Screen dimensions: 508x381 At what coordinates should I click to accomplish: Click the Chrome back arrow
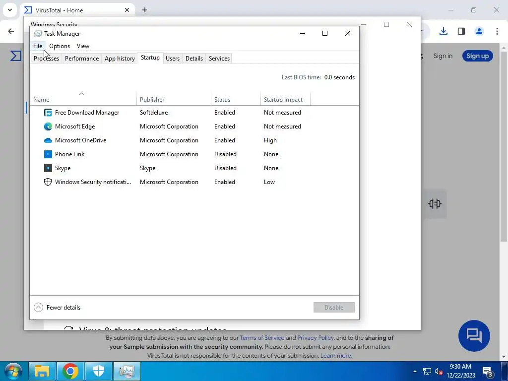[x=11, y=31]
